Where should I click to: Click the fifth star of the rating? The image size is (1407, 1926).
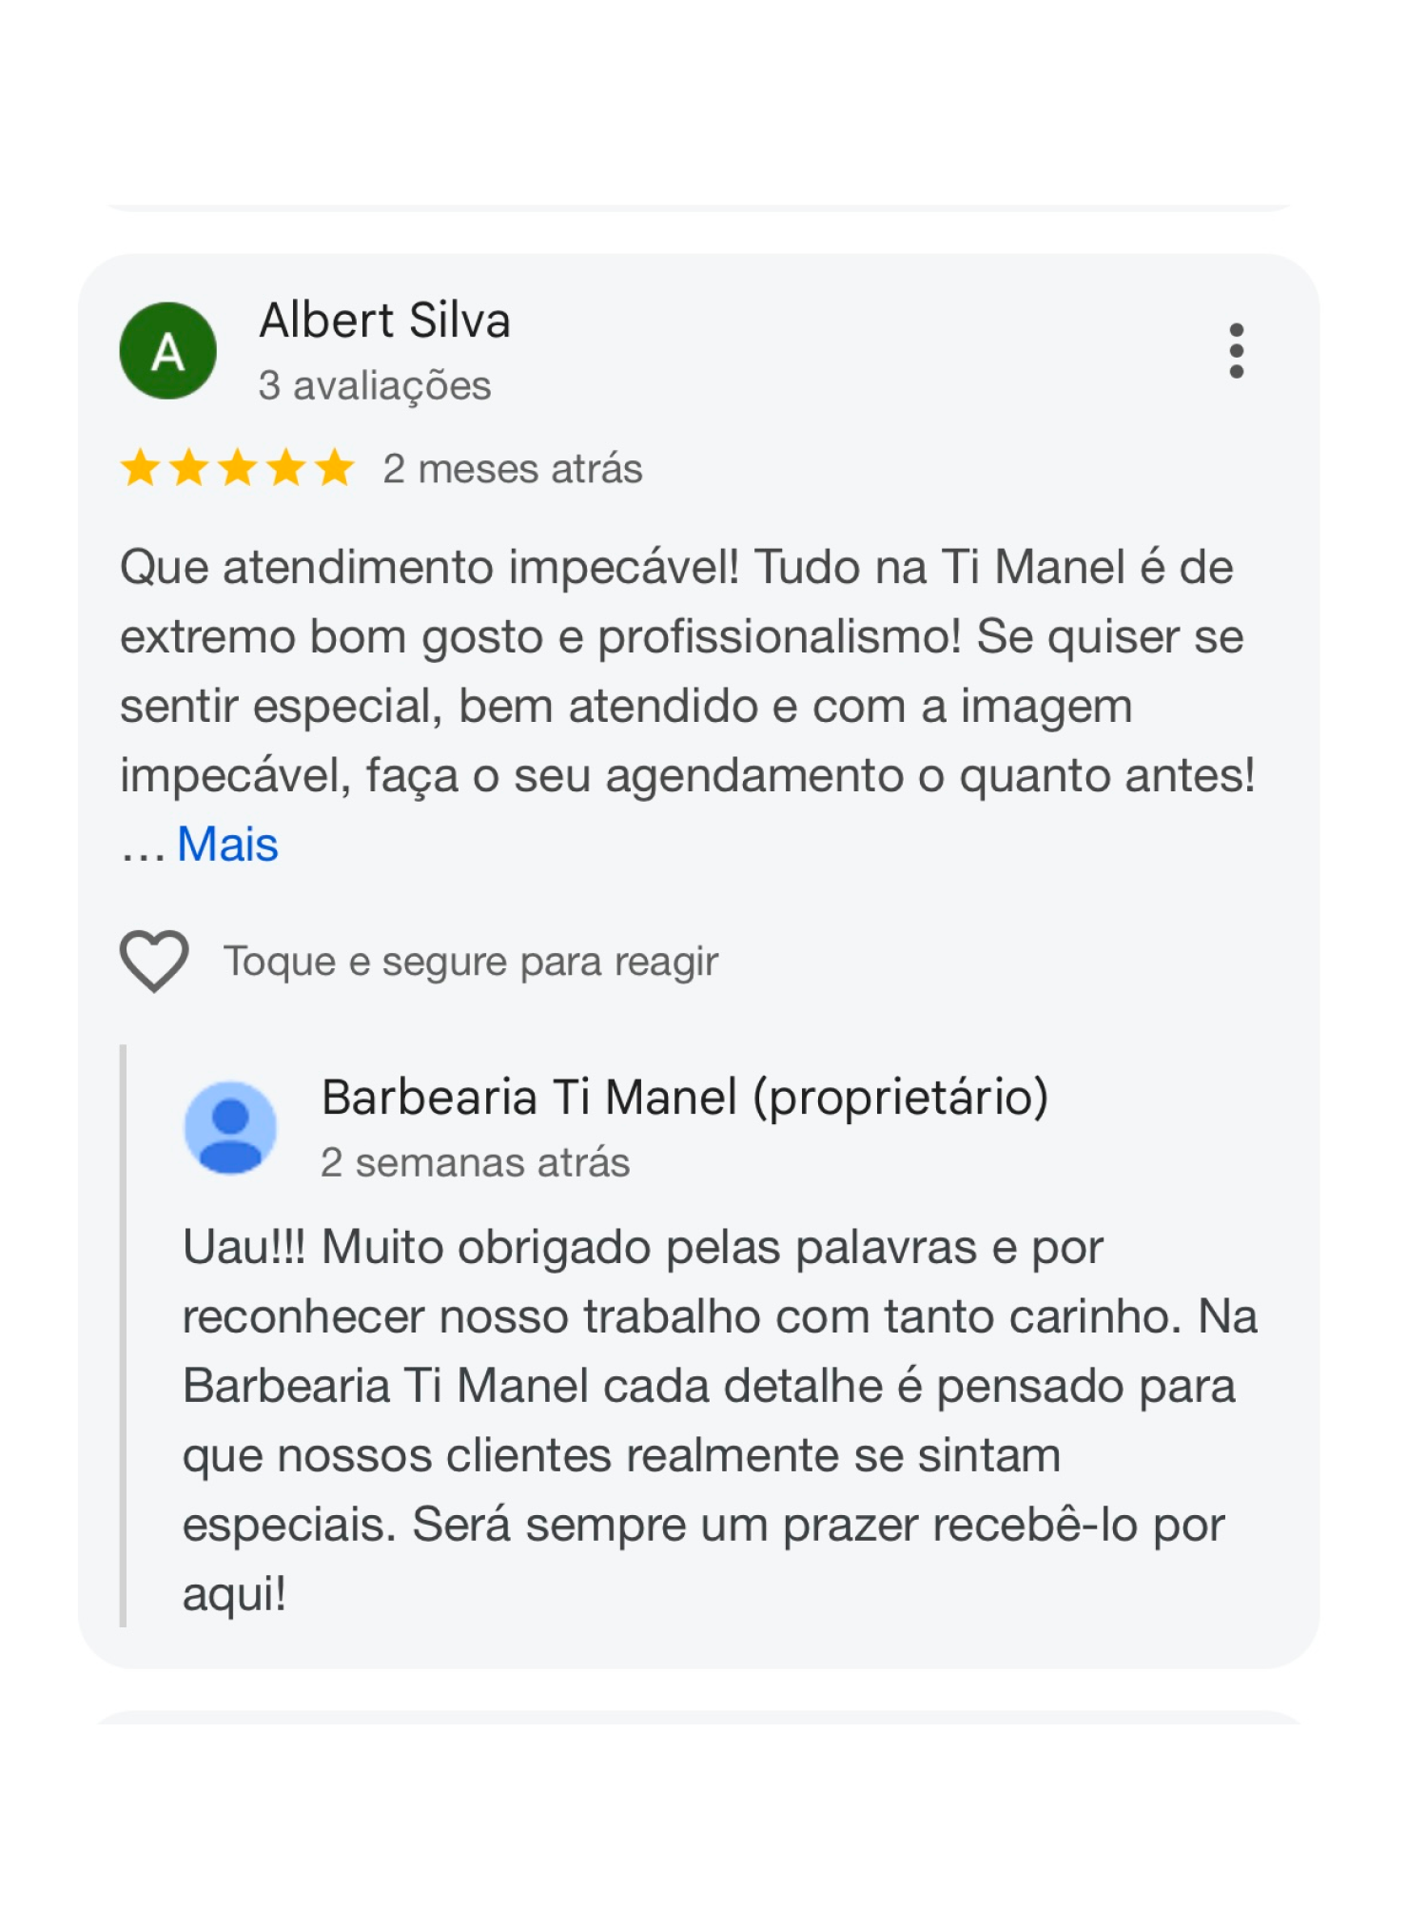tap(335, 469)
